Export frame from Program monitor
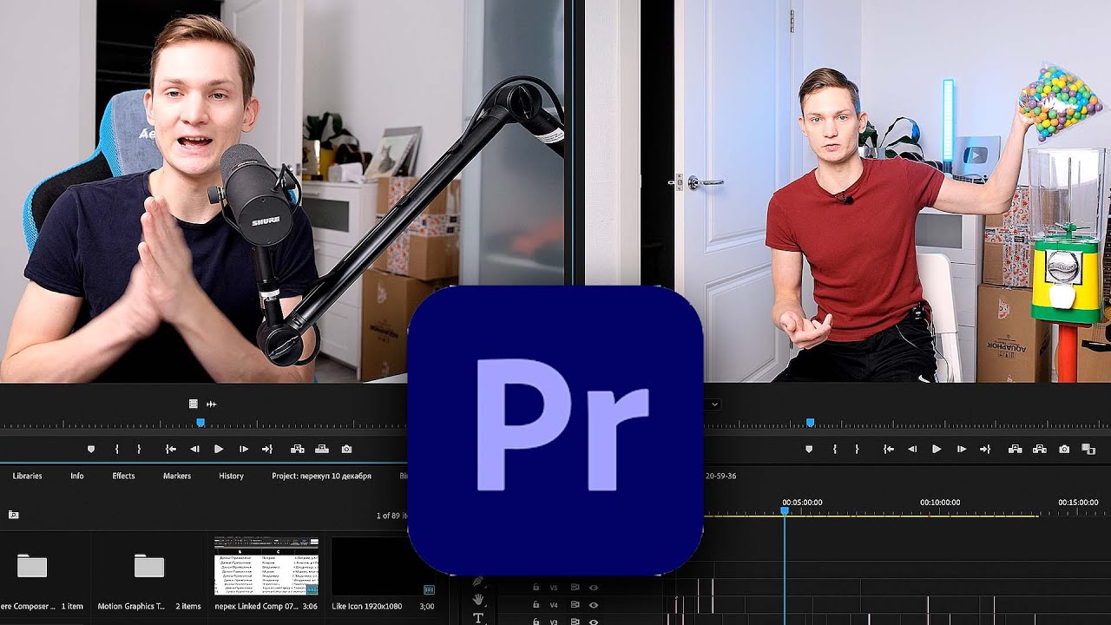This screenshot has width=1111, height=625. coord(1064,449)
